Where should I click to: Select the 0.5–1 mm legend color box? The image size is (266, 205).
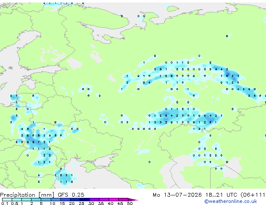[17, 200]
